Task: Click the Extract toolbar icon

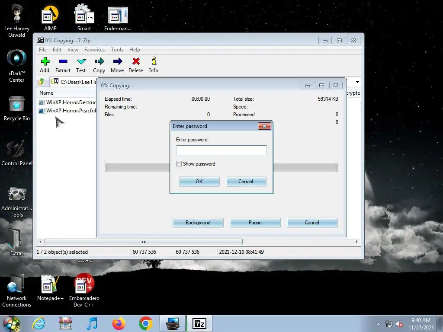Action: 63,65
